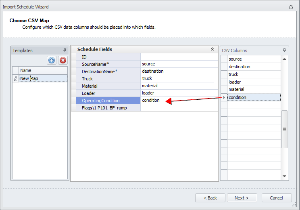Go to the Next wizard page

point(242,198)
